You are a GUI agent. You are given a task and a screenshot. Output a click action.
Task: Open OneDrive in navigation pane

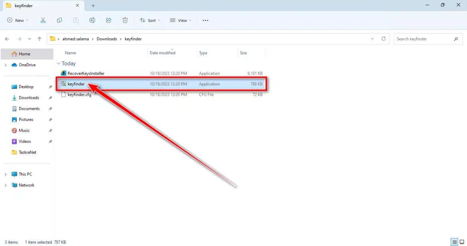pos(27,65)
